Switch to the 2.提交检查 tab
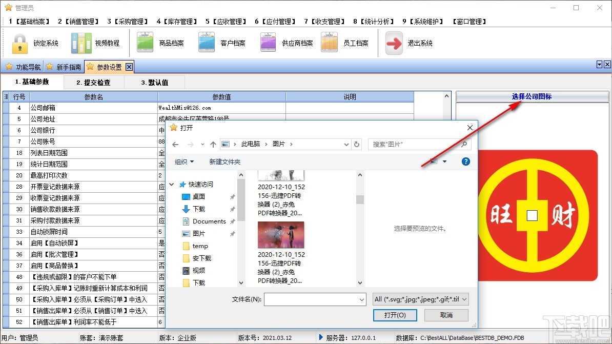 pos(94,82)
